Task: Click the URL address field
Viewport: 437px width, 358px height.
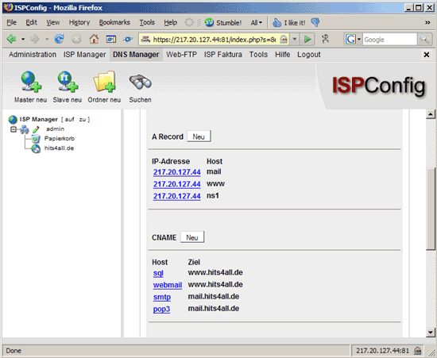Action: point(214,39)
